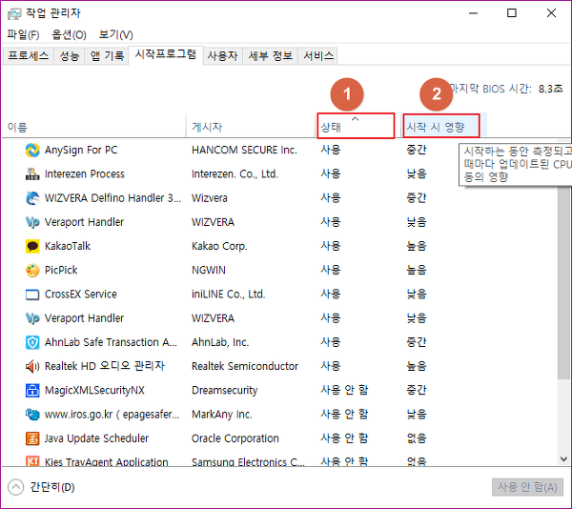Click publisher NGWIN in PicPick row
This screenshot has height=509, width=572.
pos(209,271)
